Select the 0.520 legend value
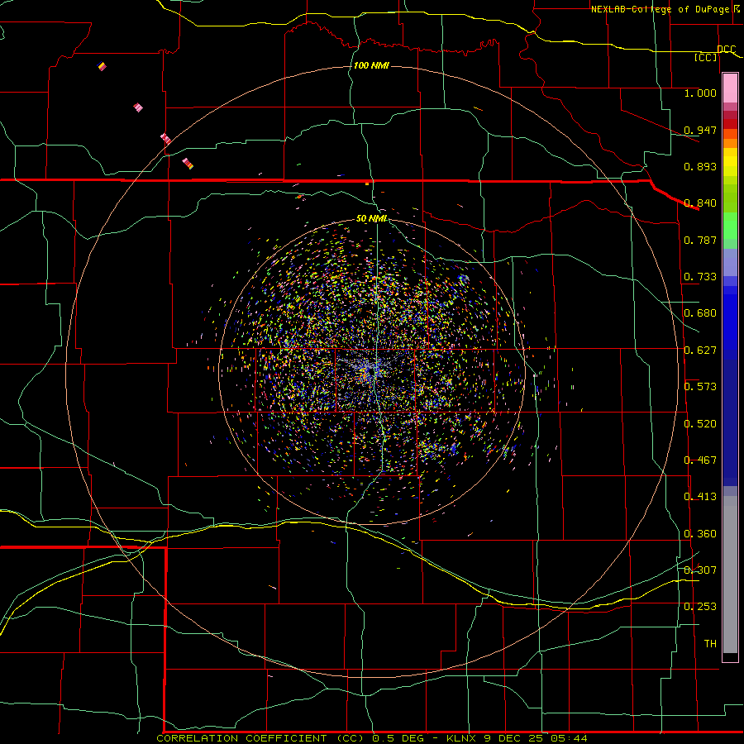 700,424
